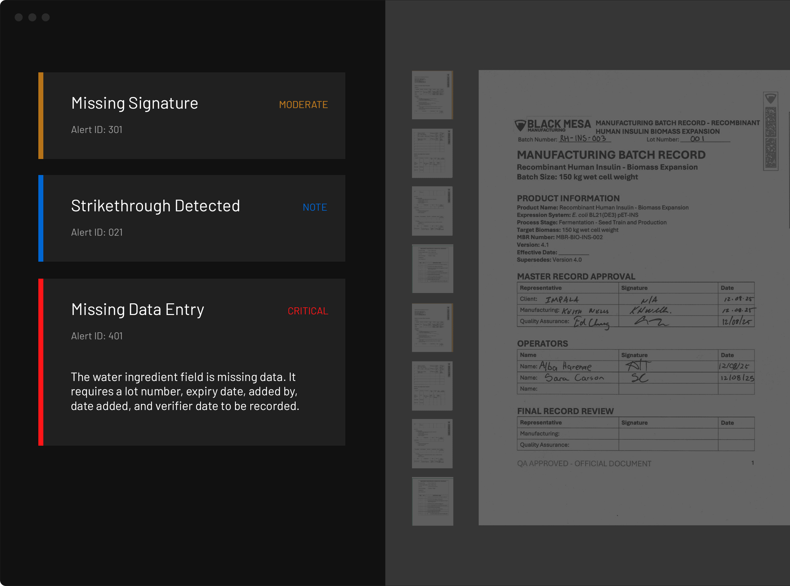Click the Alert ID 301 label
Image resolution: width=790 pixels, height=586 pixels.
[96, 129]
